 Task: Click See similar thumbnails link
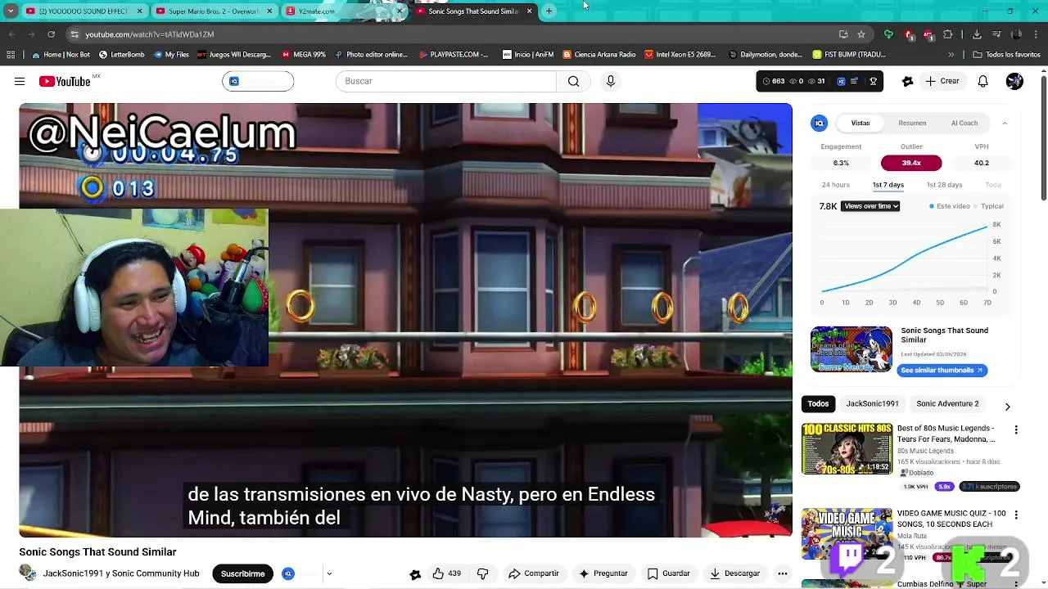pos(942,371)
